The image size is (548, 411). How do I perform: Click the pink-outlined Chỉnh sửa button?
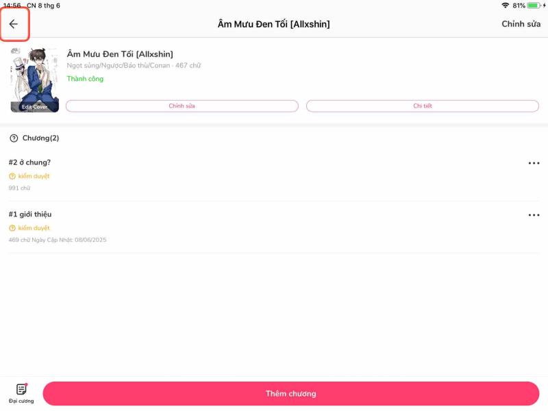click(x=182, y=106)
